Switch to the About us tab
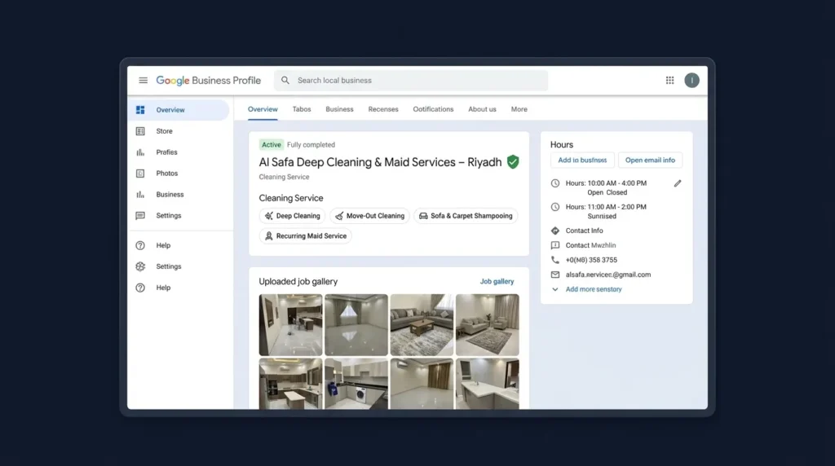This screenshot has width=835, height=466. (x=482, y=109)
